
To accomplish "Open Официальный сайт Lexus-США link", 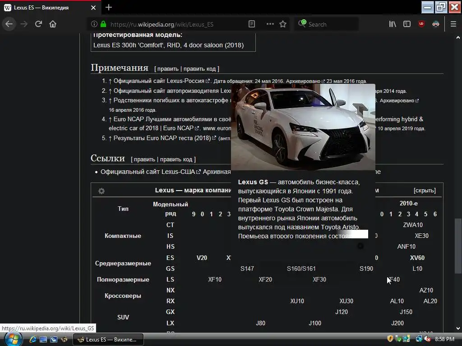I will coord(148,172).
